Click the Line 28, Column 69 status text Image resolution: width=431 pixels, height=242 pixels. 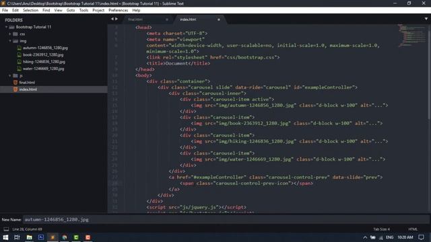coord(27,229)
